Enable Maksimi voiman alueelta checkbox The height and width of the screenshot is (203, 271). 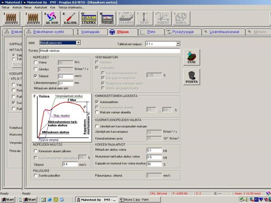97,112
